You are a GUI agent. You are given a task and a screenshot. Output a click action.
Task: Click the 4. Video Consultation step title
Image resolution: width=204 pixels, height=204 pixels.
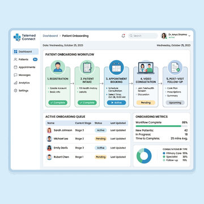pos(146,80)
